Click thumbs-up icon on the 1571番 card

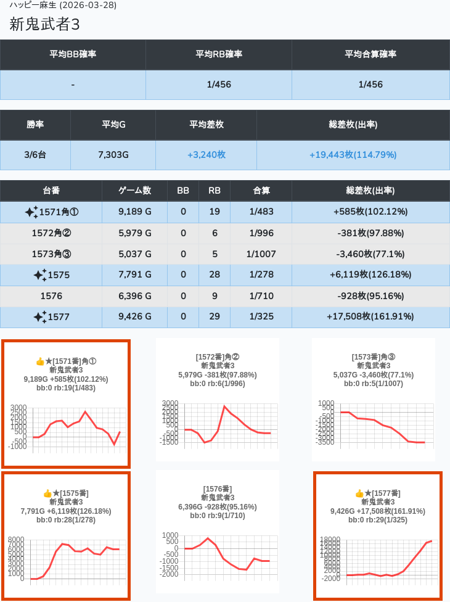click(x=40, y=361)
